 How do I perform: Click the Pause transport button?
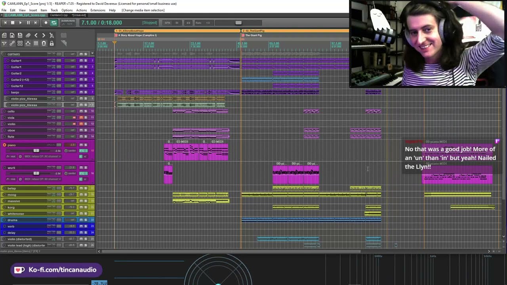[28, 23]
